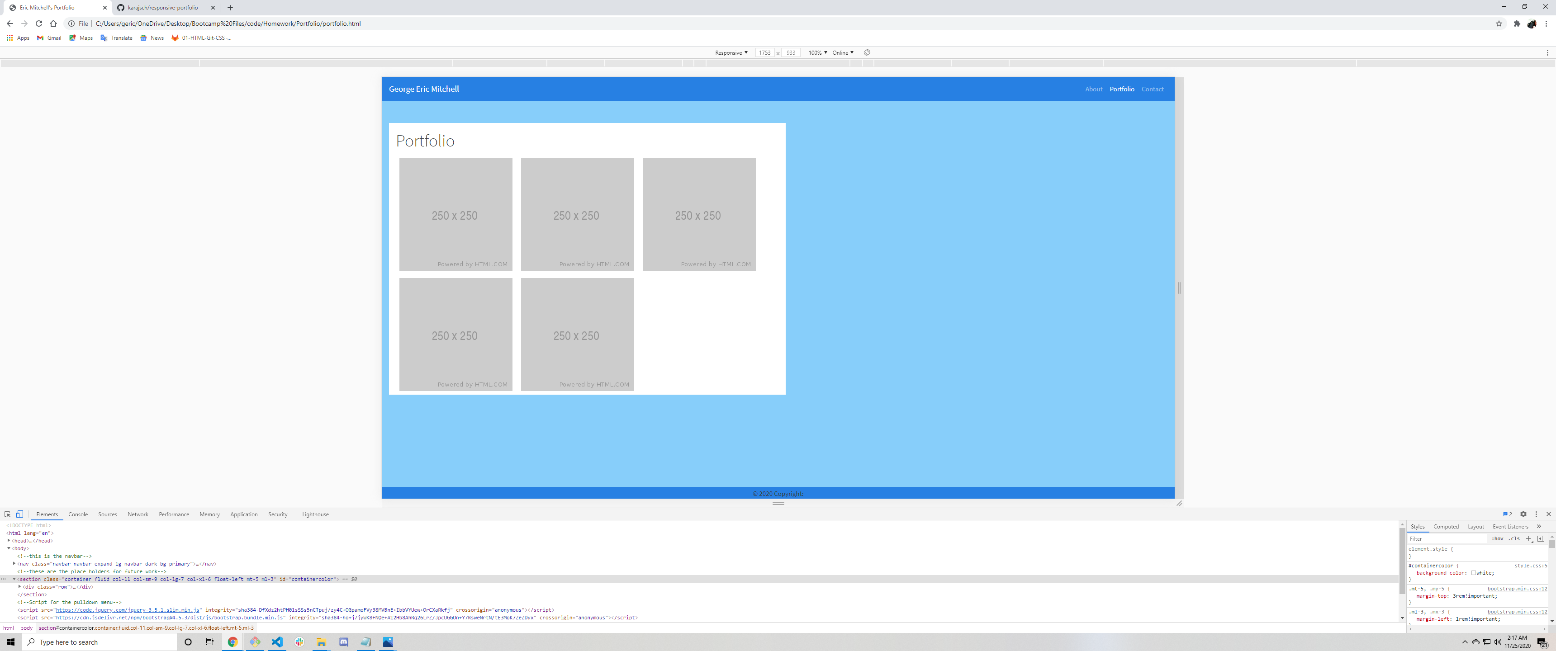Click the About link in the page navbar
This screenshot has width=1556, height=651.
[x=1093, y=89]
